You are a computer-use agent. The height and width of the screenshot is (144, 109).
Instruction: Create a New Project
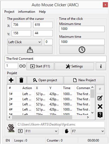84,80
